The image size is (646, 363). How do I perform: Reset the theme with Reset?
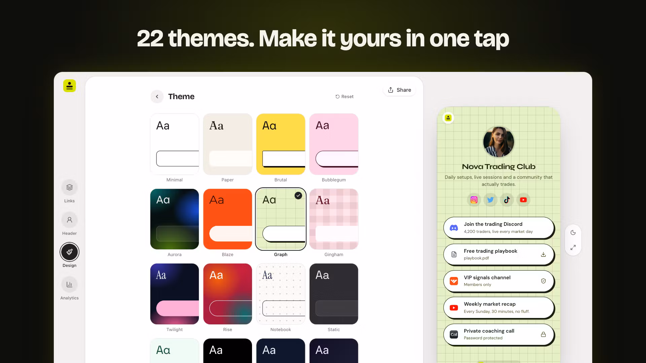pos(345,96)
